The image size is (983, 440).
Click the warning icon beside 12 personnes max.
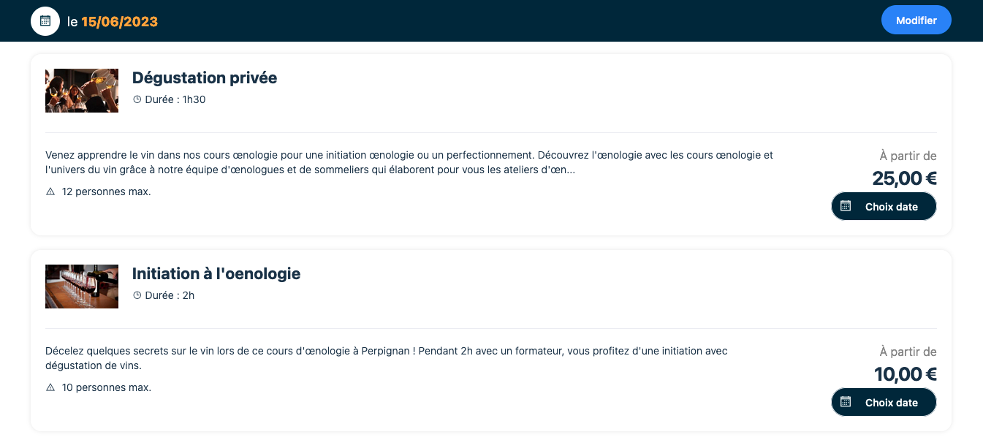50,191
